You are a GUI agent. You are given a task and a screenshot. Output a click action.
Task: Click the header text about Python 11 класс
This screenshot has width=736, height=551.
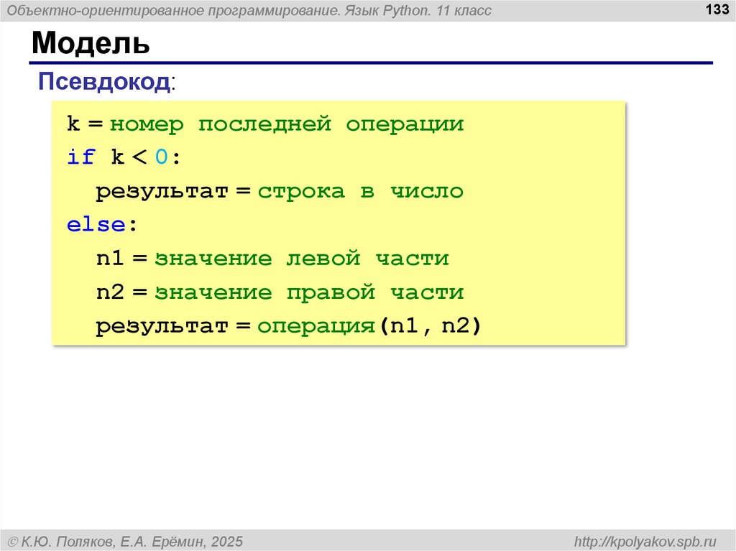(x=250, y=11)
